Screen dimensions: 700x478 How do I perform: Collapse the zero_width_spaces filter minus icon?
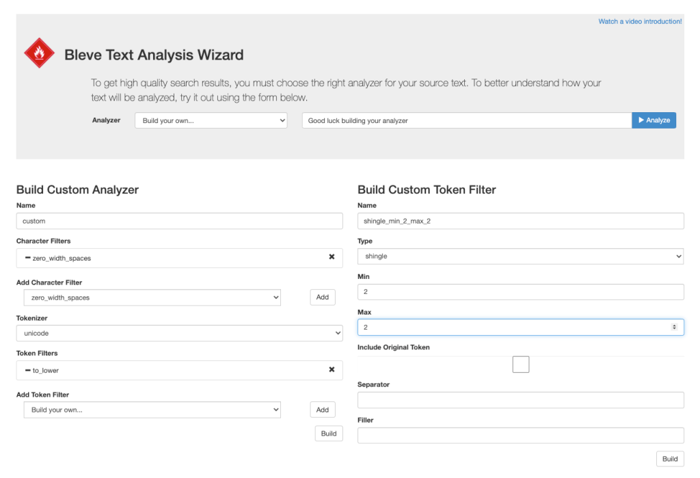[27, 258]
